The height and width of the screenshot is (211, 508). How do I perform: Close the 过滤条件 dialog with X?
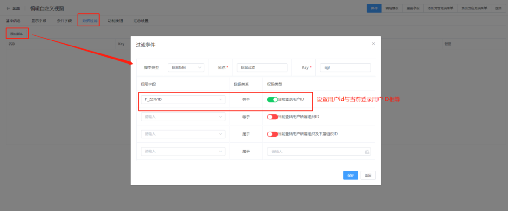click(x=373, y=43)
